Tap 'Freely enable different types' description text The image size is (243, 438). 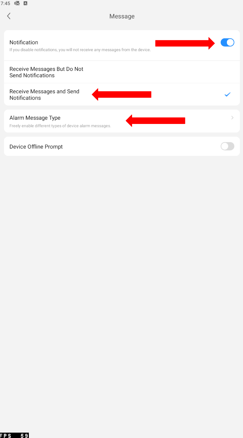(x=60, y=126)
